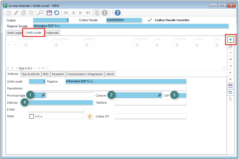Save grid row using side floppy icon
Screen dimensions: 239x159
point(230,86)
